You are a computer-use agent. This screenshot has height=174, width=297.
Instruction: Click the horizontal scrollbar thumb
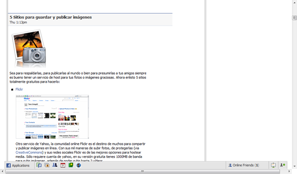[x=142, y=171]
